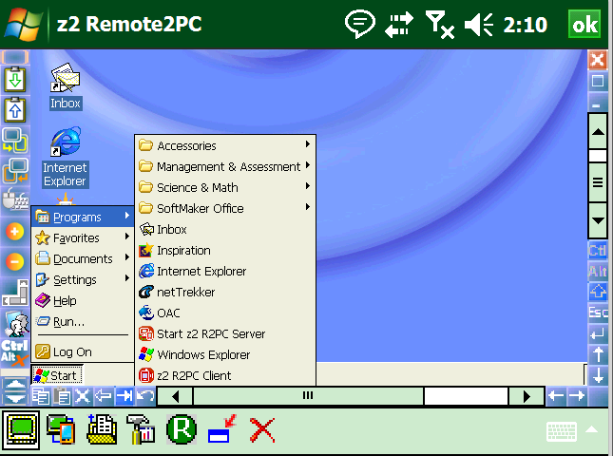Toggle the Shift arrow key on the right panel
613x456 pixels.
[598, 292]
